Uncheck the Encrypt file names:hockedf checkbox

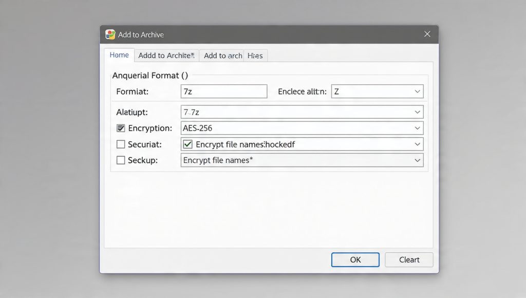tap(188, 144)
